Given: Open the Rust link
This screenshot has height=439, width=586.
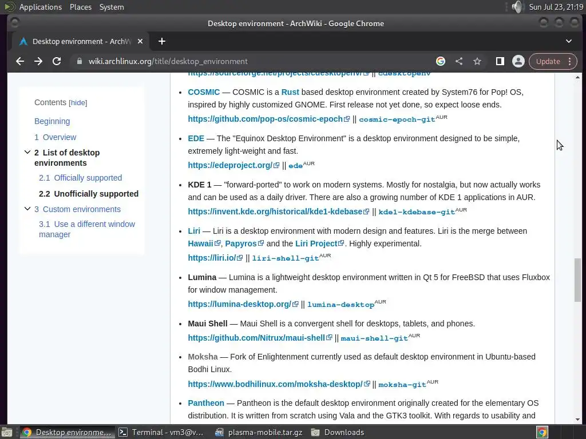Looking at the screenshot, I should [x=290, y=92].
